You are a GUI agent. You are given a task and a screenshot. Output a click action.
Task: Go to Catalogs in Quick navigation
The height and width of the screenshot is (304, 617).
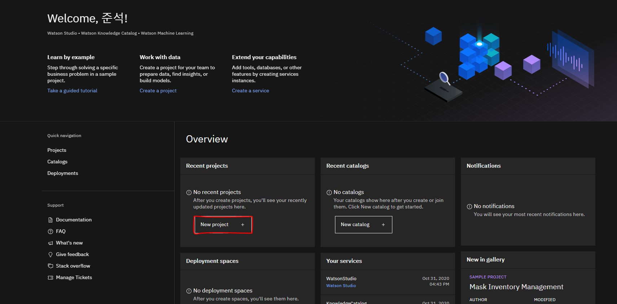(x=57, y=162)
